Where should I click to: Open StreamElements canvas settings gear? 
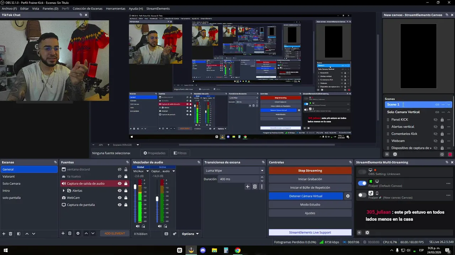pos(395,154)
